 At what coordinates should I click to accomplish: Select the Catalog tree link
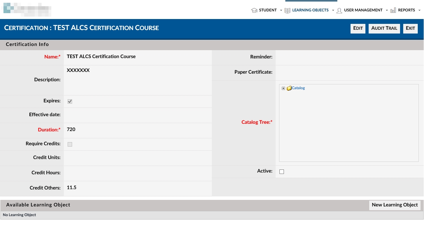coord(298,88)
